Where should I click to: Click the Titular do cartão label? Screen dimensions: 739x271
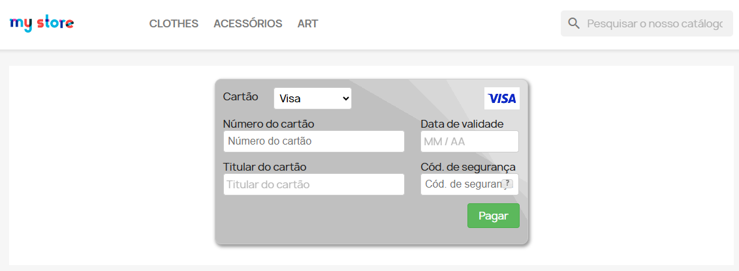pos(264,167)
